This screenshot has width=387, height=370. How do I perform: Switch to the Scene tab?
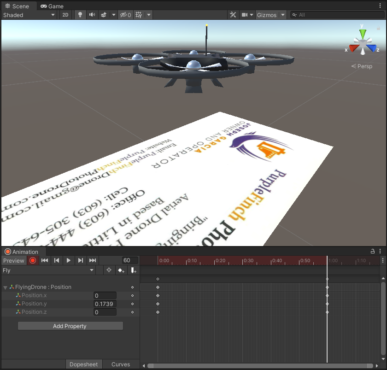[x=17, y=6]
